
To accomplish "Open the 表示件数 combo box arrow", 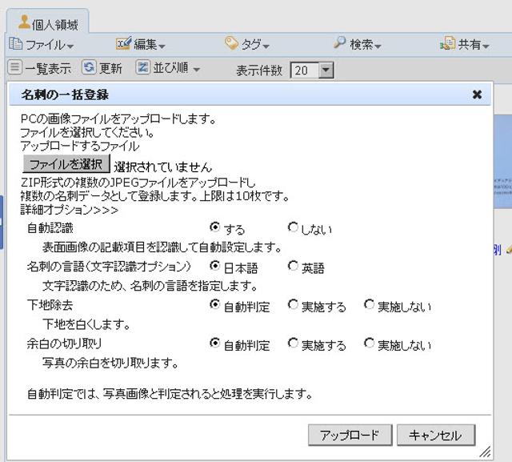I will (326, 70).
